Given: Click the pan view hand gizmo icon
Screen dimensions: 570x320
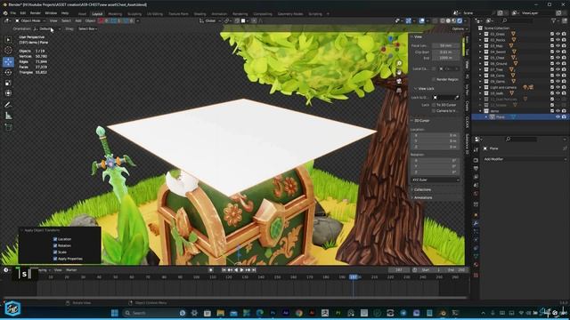Looking at the screenshot, I should pyautogui.click(x=399, y=72).
